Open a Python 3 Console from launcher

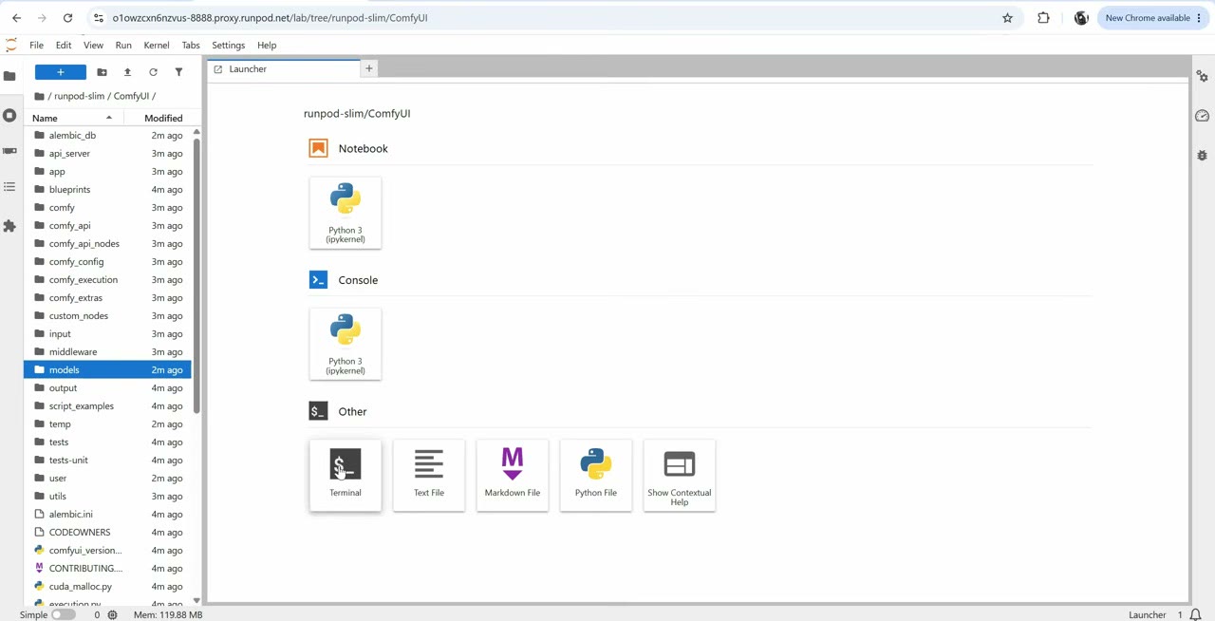[x=346, y=344]
